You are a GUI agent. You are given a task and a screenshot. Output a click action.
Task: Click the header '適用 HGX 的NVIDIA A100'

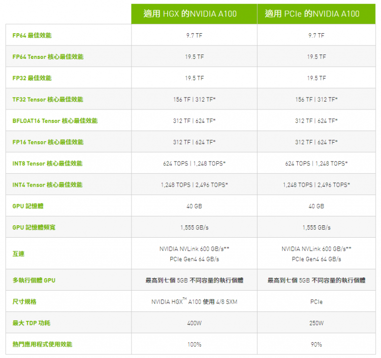[190, 13]
